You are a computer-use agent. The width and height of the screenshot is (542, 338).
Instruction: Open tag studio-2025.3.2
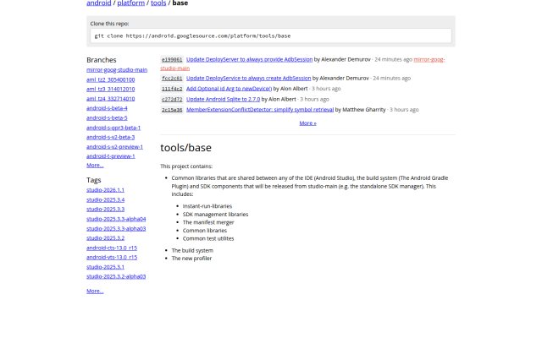(105, 238)
